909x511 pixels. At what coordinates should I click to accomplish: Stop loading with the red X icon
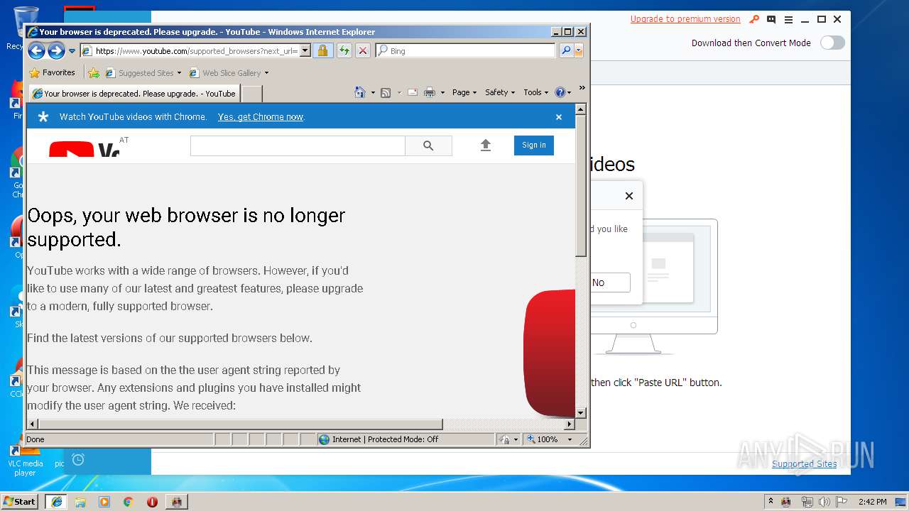tap(363, 50)
